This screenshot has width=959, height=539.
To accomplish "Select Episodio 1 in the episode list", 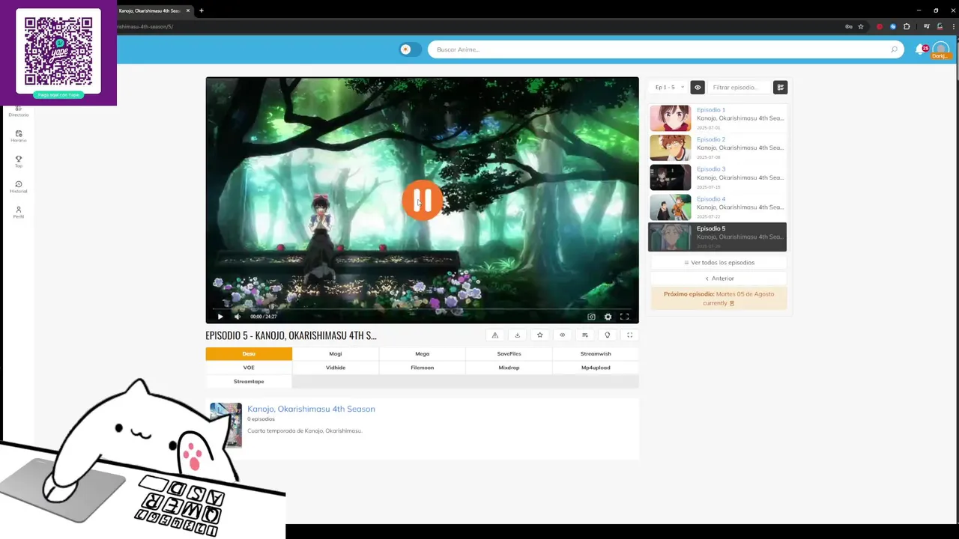I will click(718, 118).
